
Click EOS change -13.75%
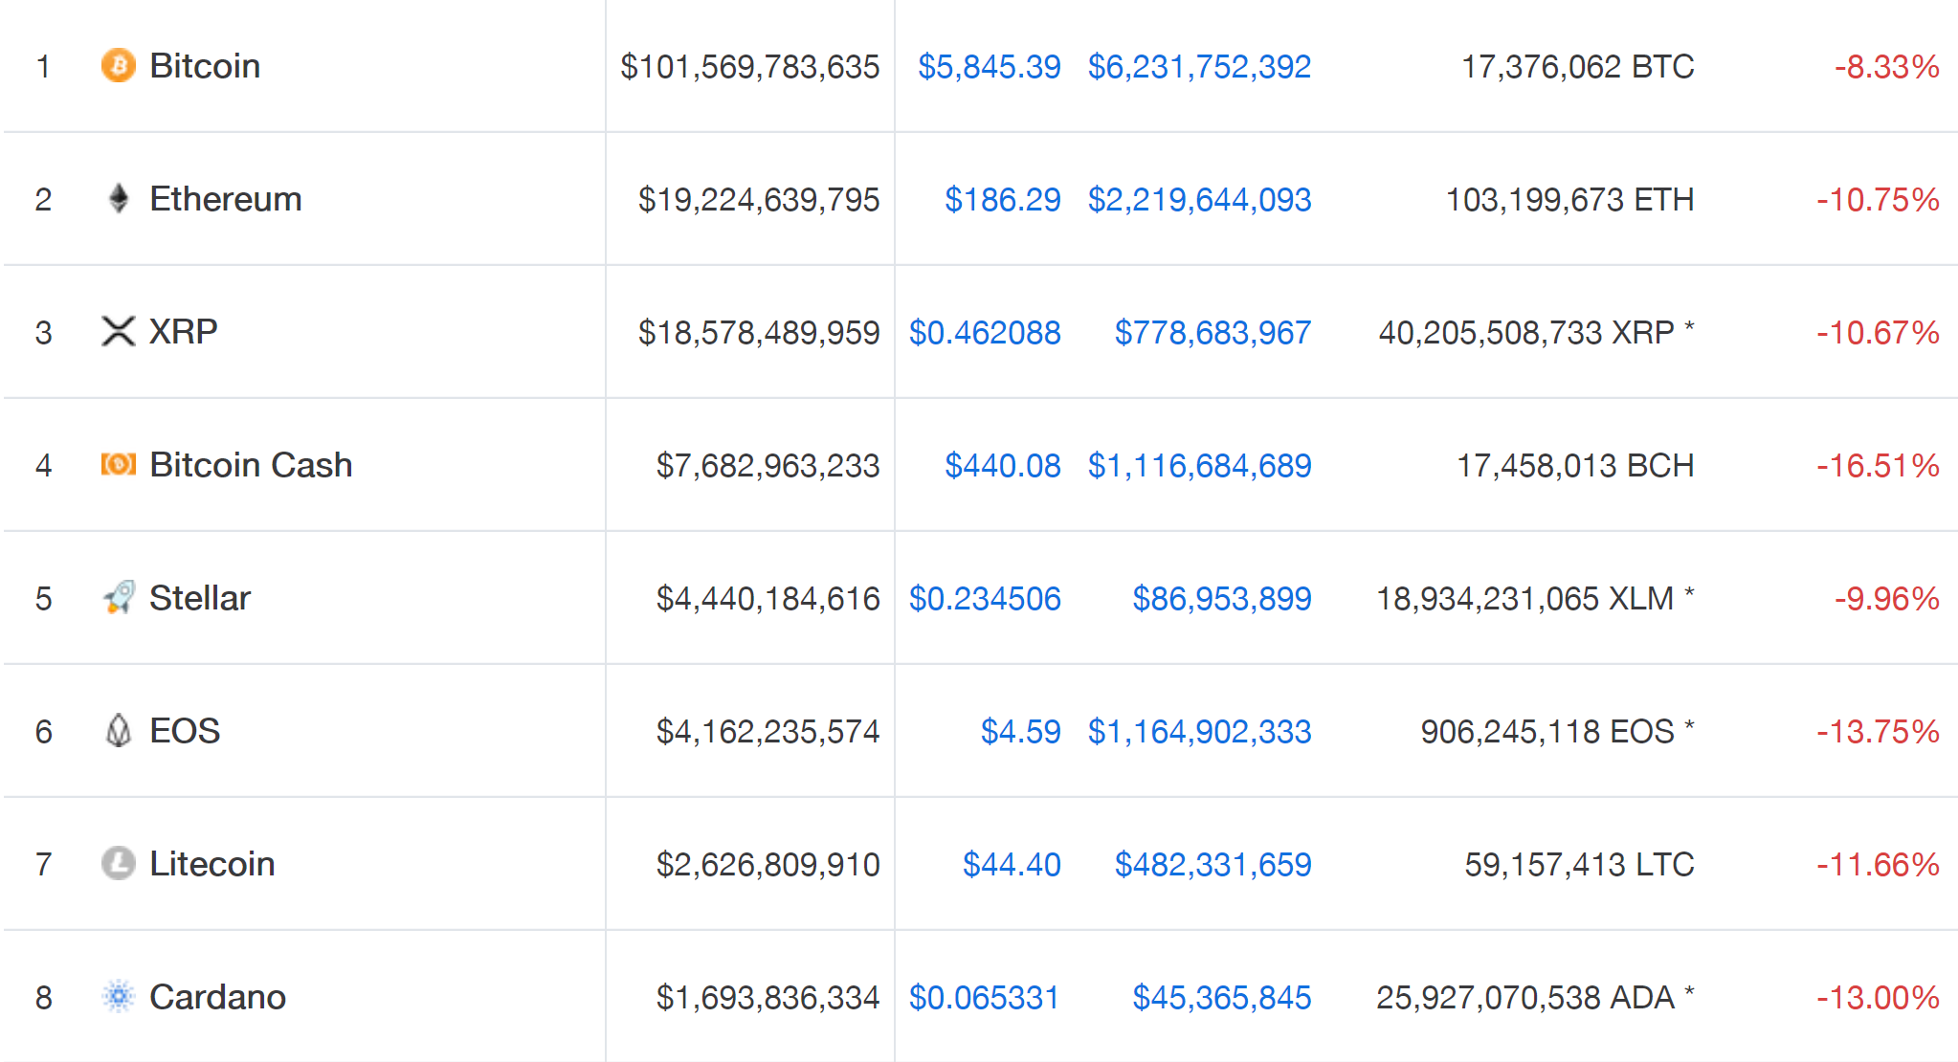(x=1879, y=731)
